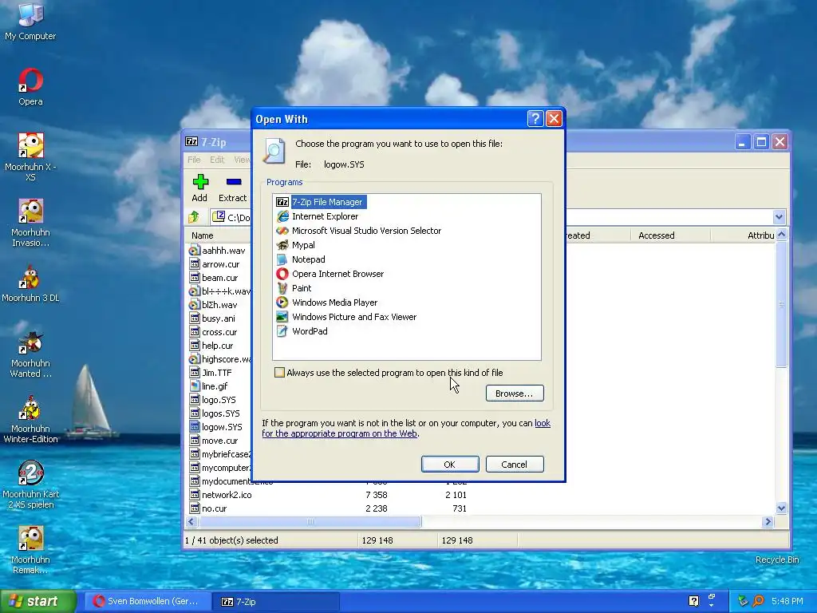This screenshot has width=817, height=613.
Task: Select Moorhuhn Kart 2 XS desktop icon
Action: tap(30, 484)
